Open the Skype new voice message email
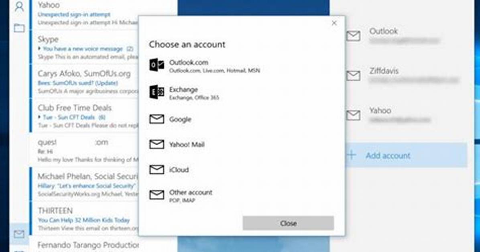The height and width of the screenshot is (252, 480). click(85, 48)
